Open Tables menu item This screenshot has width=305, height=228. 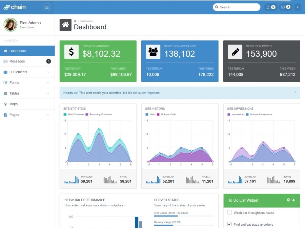27,93
